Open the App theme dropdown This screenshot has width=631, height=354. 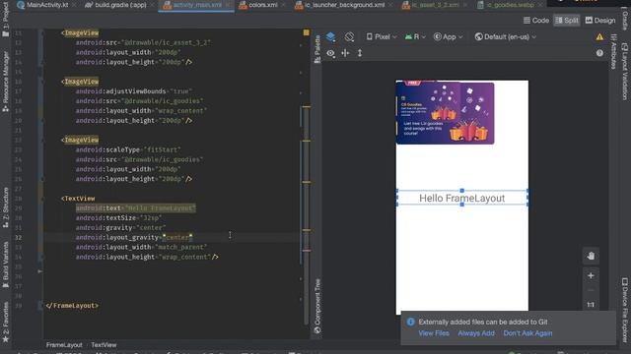448,37
